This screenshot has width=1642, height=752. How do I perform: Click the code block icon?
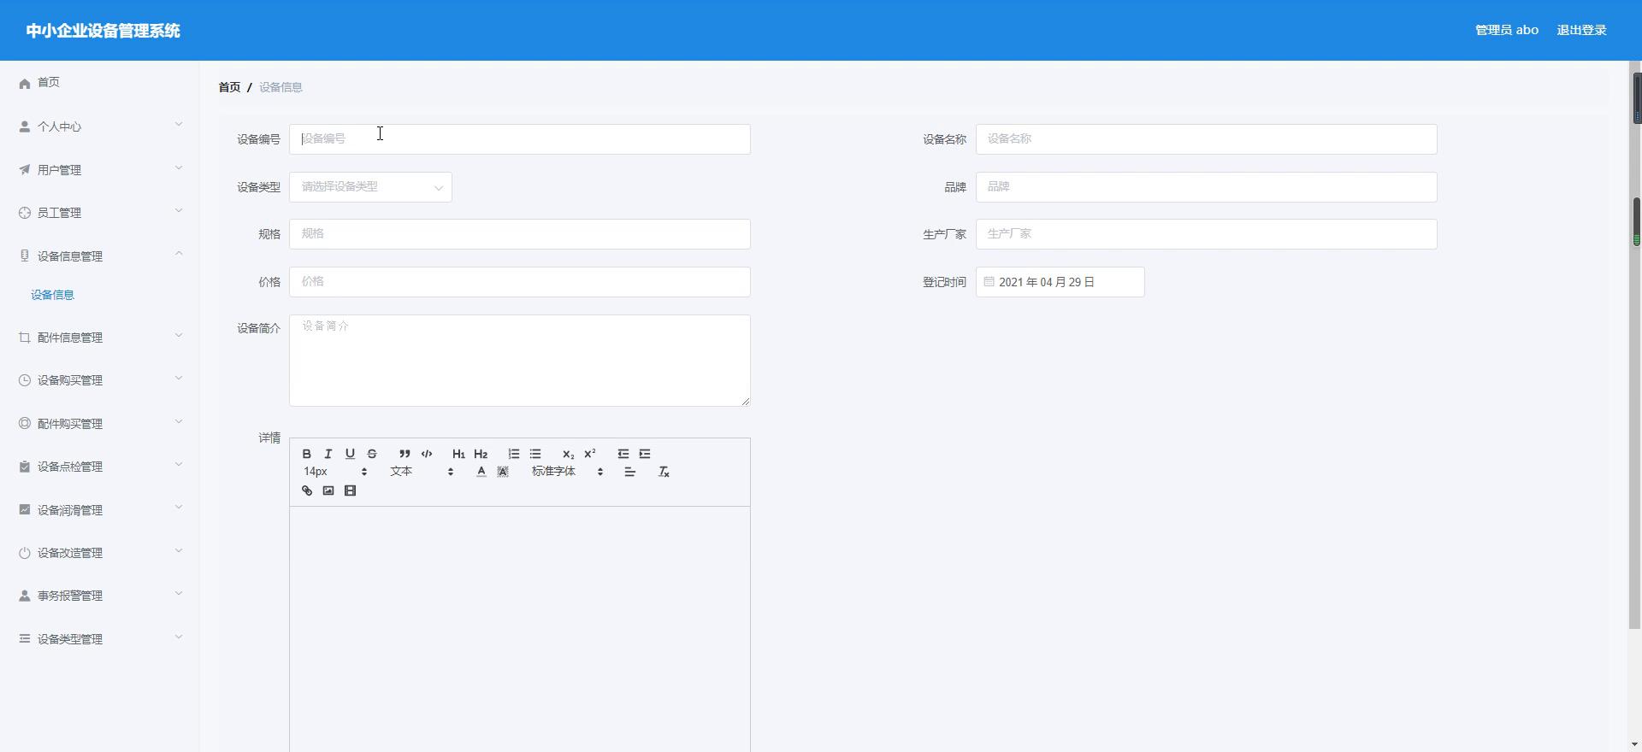point(427,454)
